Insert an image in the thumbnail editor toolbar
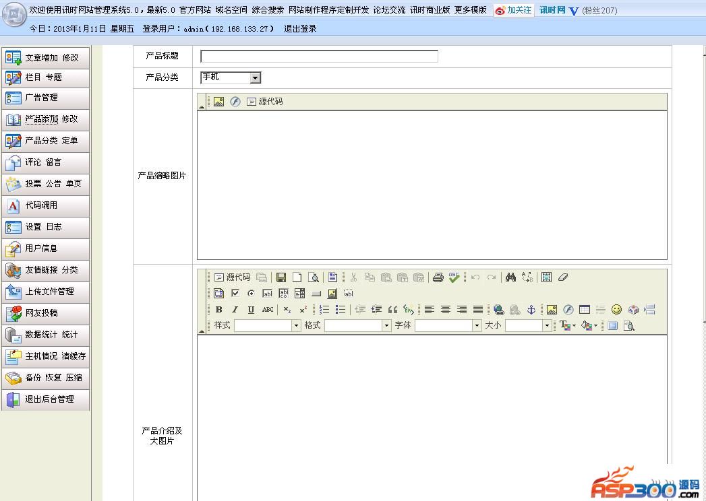 [x=218, y=102]
